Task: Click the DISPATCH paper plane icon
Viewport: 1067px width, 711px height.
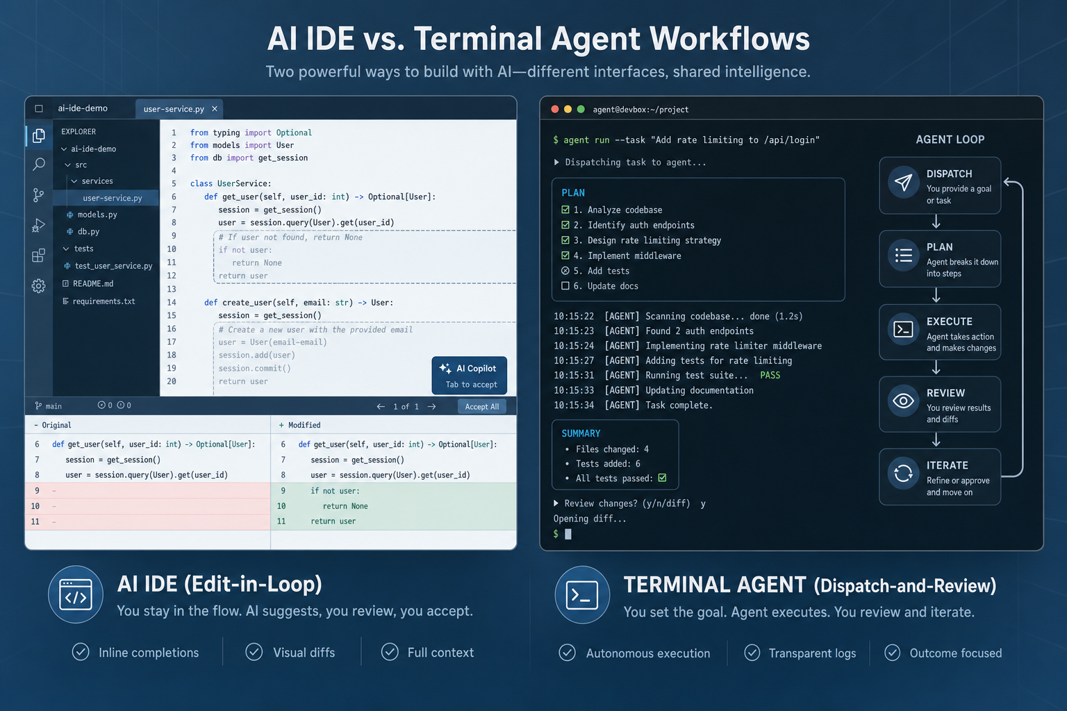Action: point(903,183)
